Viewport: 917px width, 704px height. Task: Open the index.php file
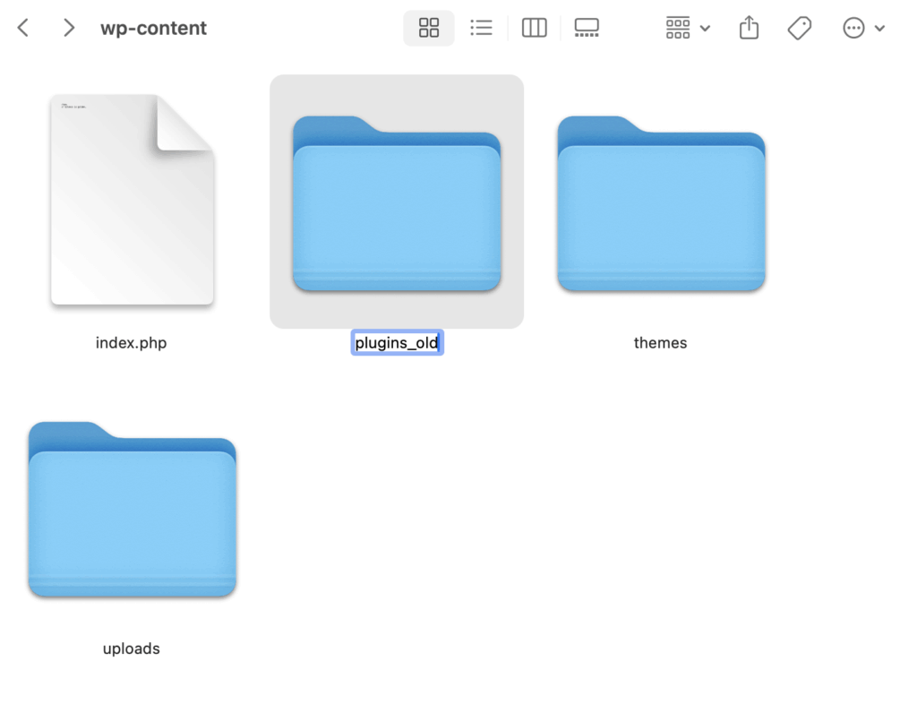pyautogui.click(x=131, y=200)
